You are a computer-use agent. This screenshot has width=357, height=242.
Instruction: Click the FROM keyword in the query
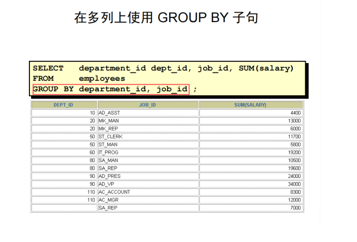tap(43, 78)
